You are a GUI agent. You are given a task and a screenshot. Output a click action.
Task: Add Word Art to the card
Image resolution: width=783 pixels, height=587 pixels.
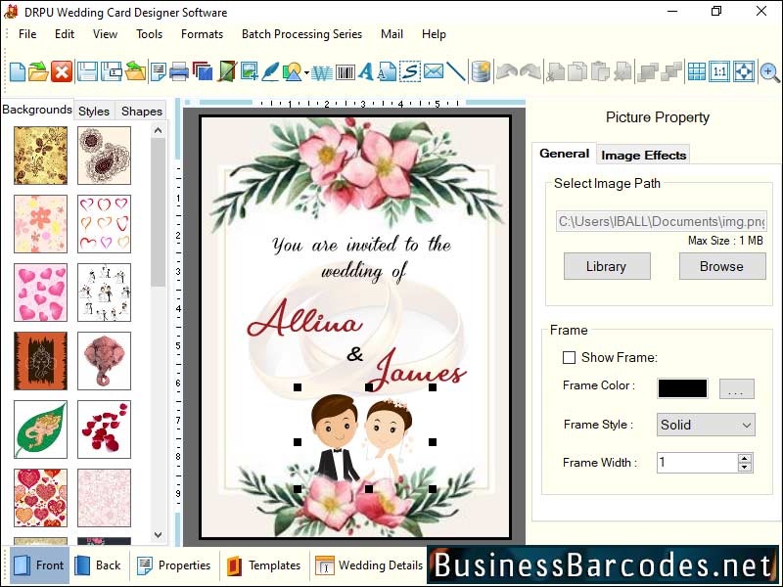pos(318,71)
